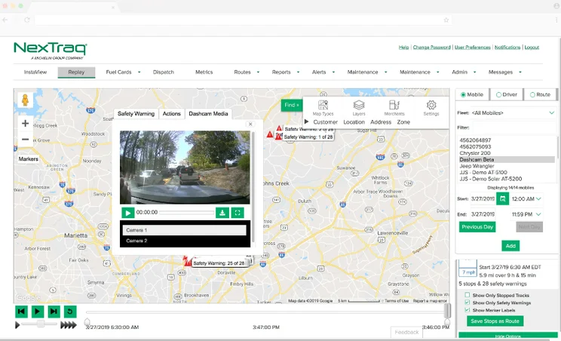Expand the Customer Location arrow
The height and width of the screenshot is (341, 561).
pos(307,121)
